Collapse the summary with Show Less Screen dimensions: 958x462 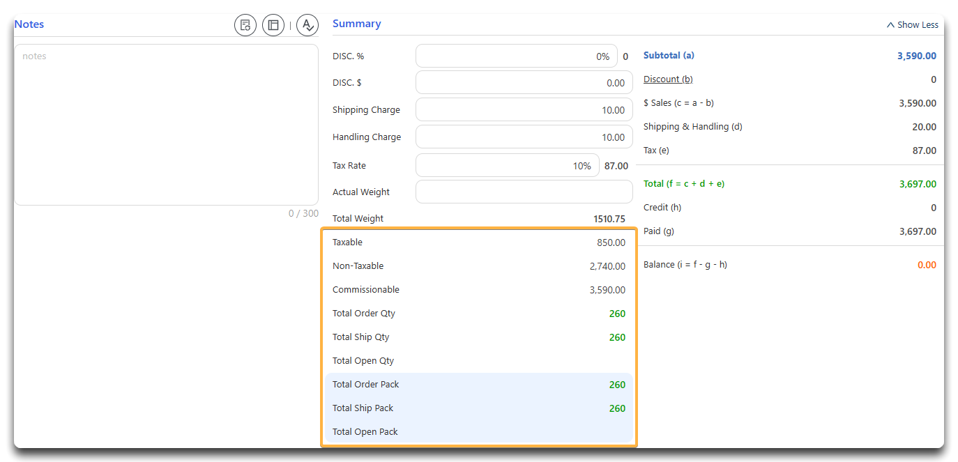click(x=912, y=24)
